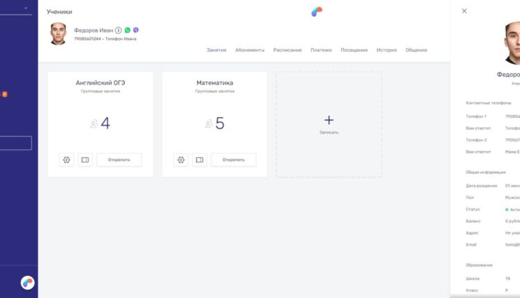View the Посещения tab

click(354, 50)
